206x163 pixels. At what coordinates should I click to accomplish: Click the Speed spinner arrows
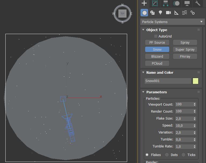[x=194, y=125]
